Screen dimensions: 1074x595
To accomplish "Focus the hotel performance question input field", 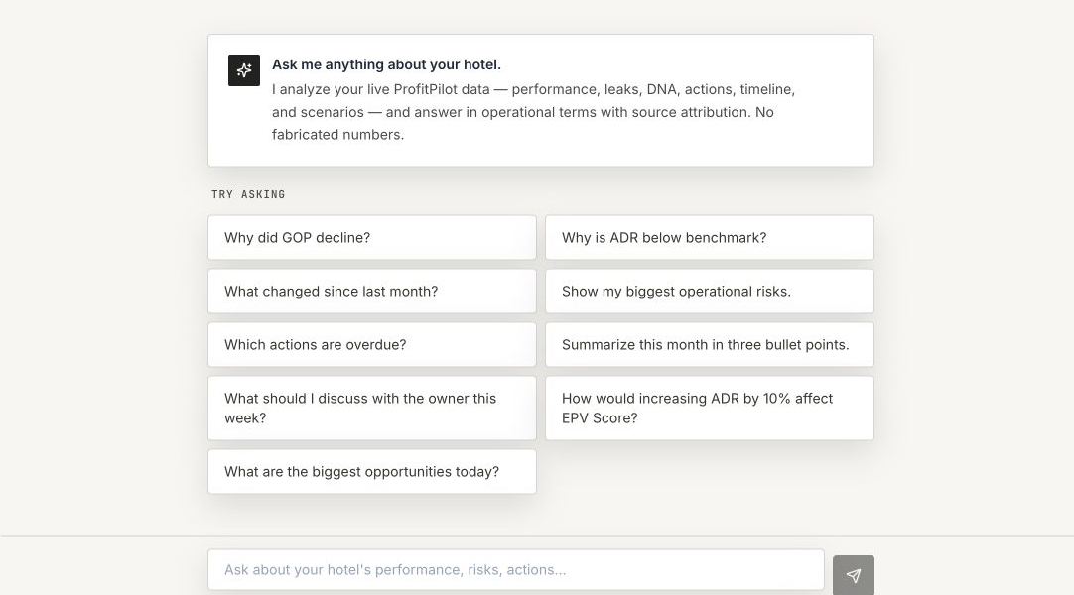I will (516, 569).
